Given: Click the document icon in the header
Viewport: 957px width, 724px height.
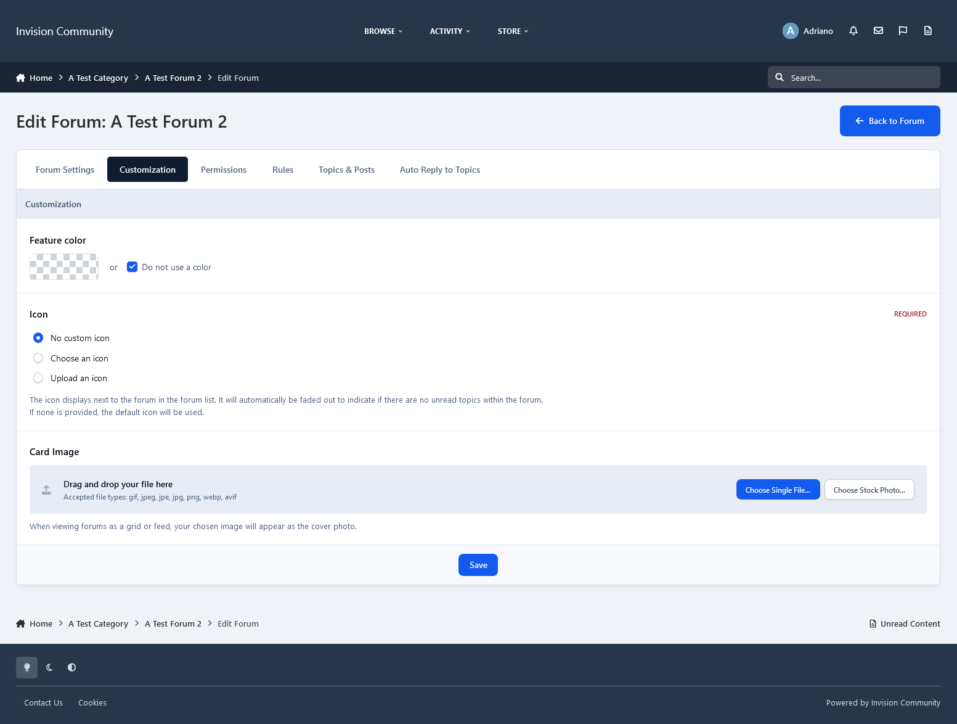Looking at the screenshot, I should point(927,31).
